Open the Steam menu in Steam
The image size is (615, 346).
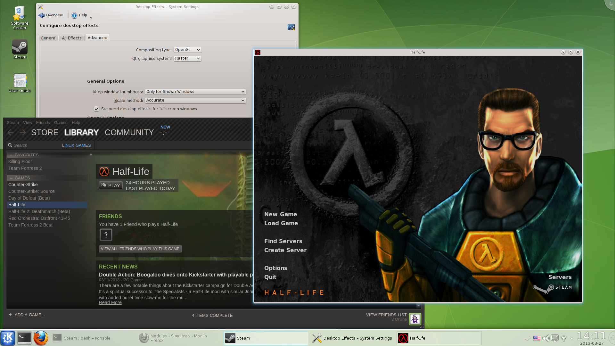[x=13, y=122]
